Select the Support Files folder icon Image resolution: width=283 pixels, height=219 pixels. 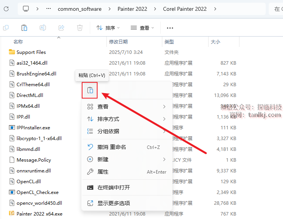tap(12, 52)
